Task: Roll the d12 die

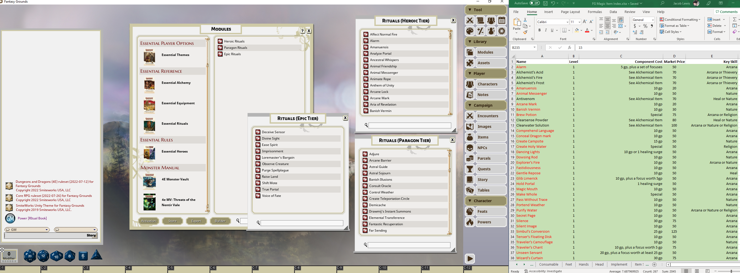Action: [43, 256]
